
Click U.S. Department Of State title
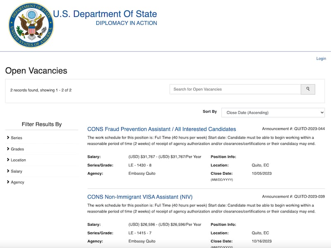[x=105, y=14]
